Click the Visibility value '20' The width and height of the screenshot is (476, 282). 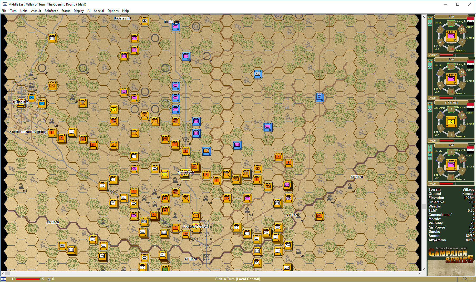tap(472, 223)
